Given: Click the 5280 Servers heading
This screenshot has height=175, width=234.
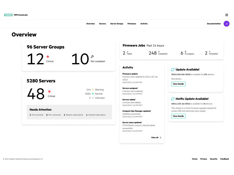Looking at the screenshot, I should pyautogui.click(x=41, y=81).
